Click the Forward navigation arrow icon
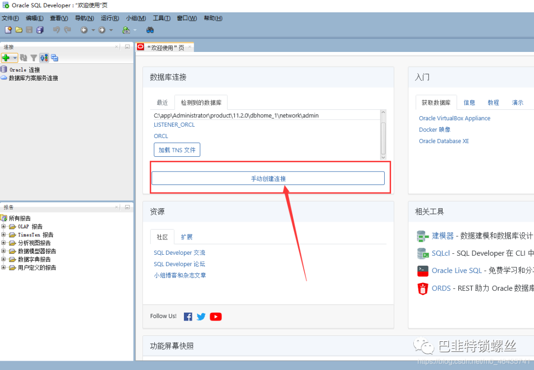 pos(102,30)
